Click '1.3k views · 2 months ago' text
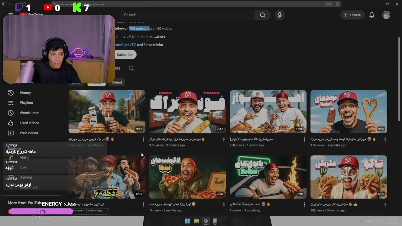402x226 pixels. coord(328,145)
